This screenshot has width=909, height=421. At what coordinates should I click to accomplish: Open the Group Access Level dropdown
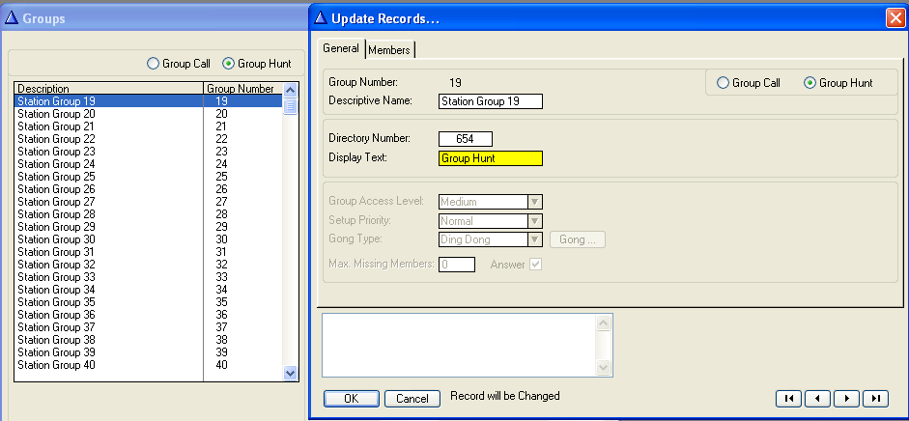[535, 202]
